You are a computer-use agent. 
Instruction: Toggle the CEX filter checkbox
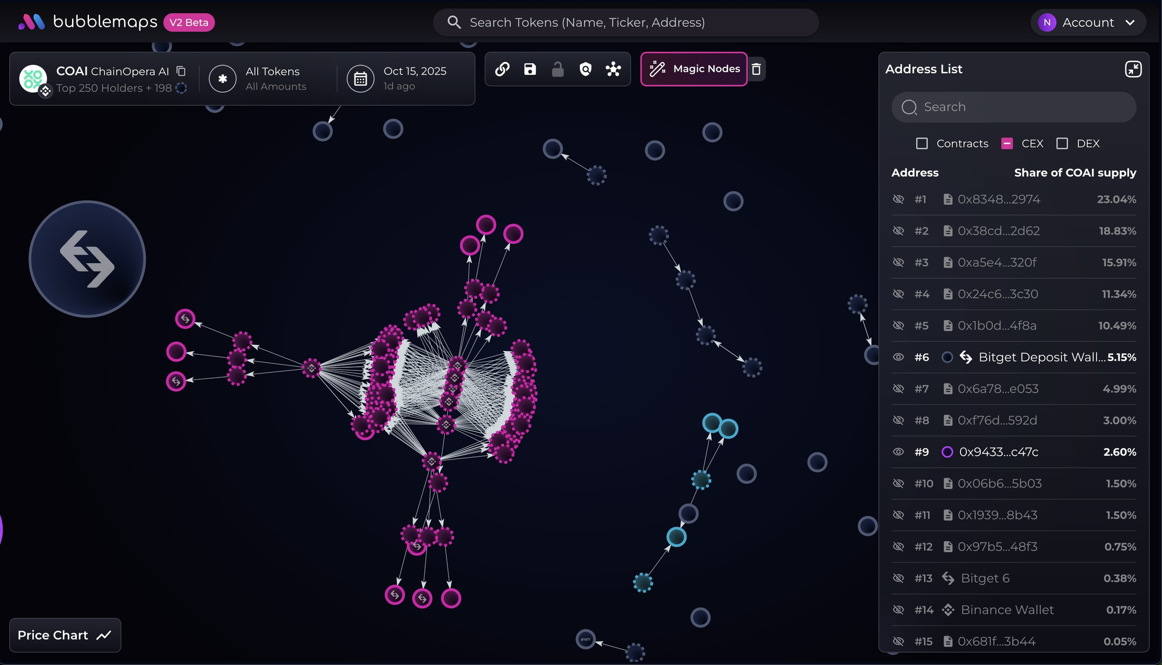[x=1007, y=143]
